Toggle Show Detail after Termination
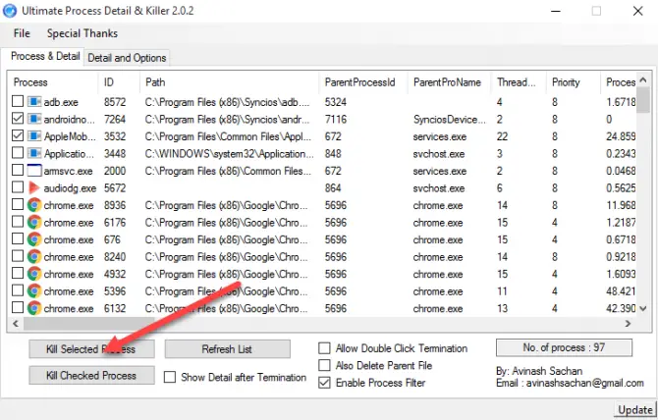The image size is (658, 420). coord(170,377)
